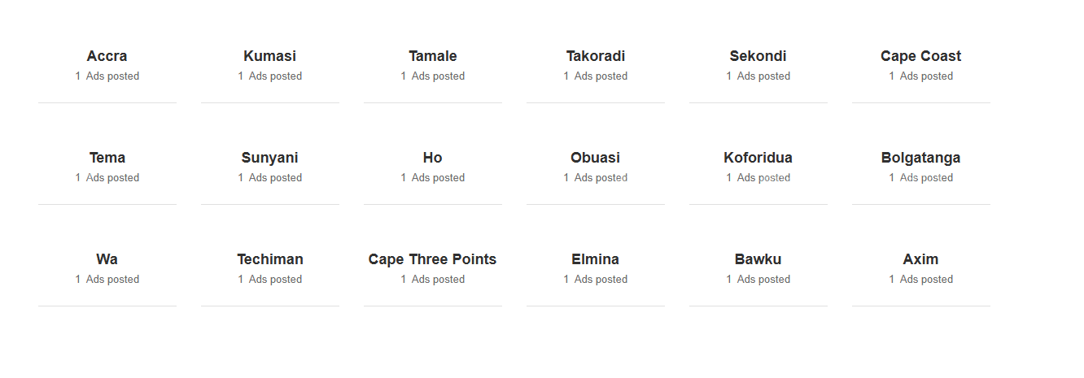Click "1 Ads posted" under Axim
Image resolution: width=1084 pixels, height=378 pixels.
921,280
